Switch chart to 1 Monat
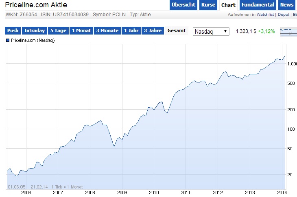The image size is (297, 197). (81, 30)
